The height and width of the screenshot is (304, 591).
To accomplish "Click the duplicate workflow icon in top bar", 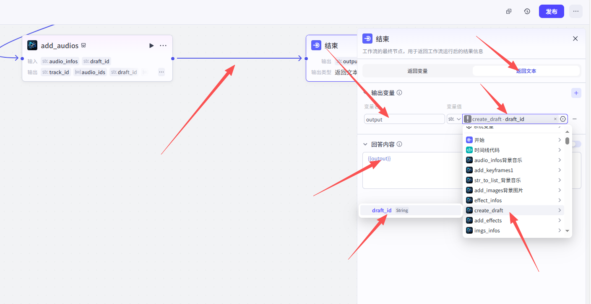I will 509,11.
